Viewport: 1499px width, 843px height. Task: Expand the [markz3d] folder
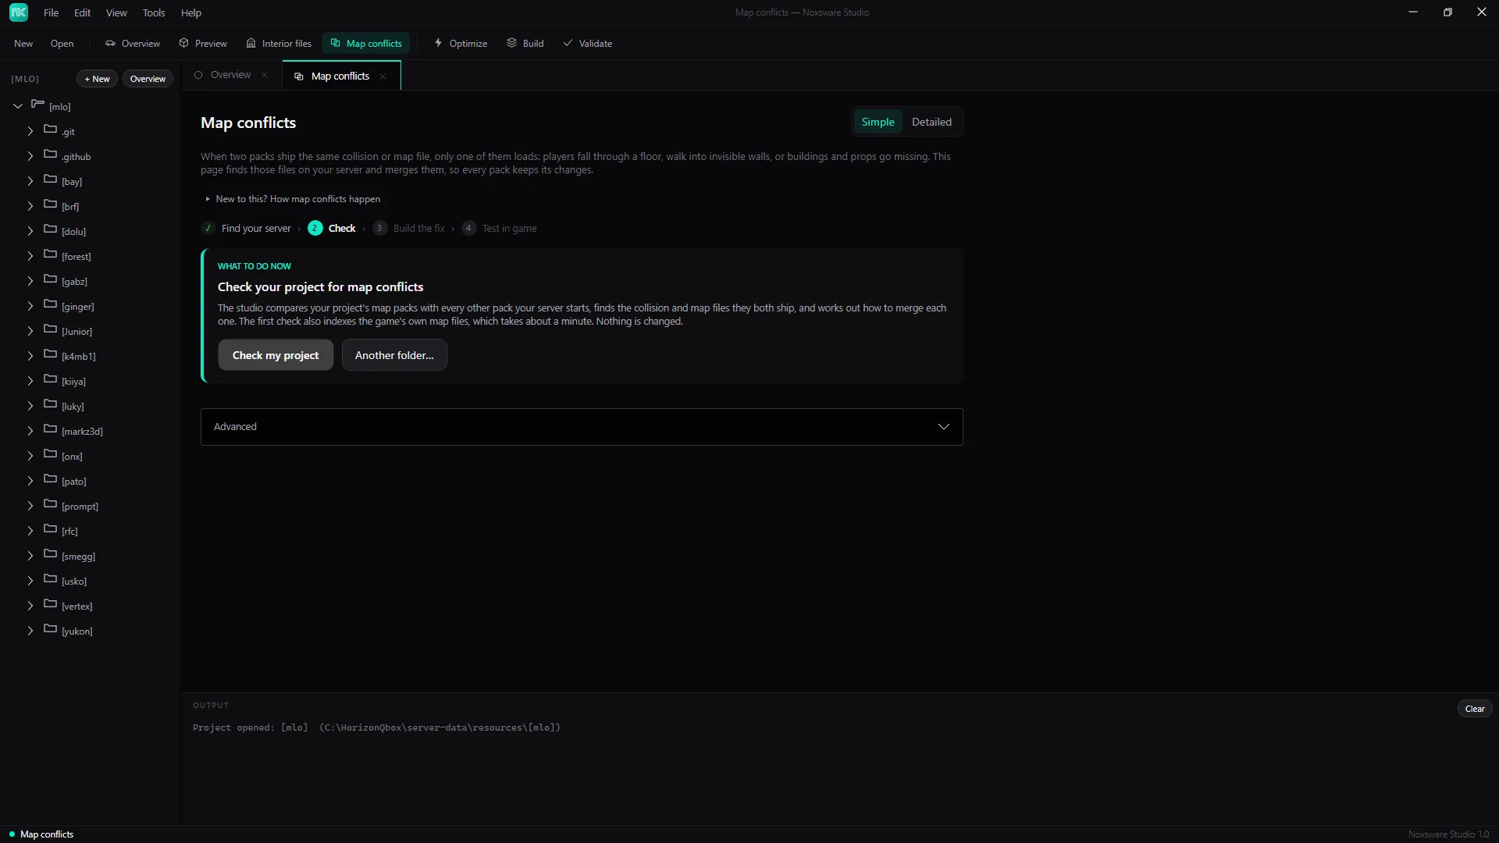tap(30, 431)
